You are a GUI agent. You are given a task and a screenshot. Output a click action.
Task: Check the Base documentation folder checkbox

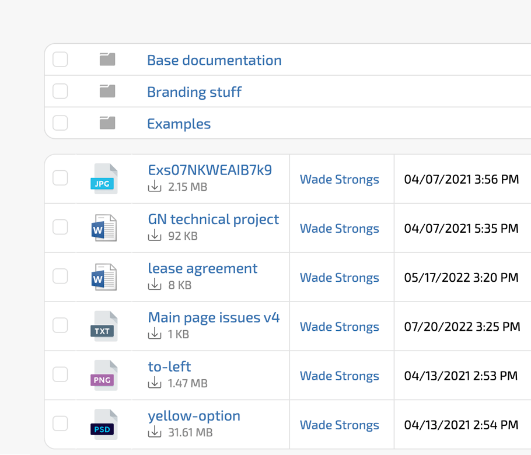[60, 60]
